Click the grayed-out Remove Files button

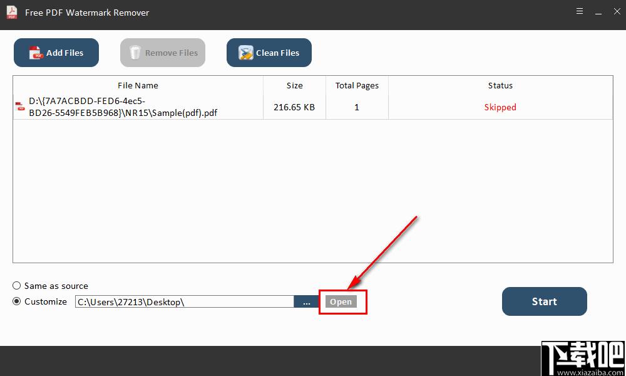163,53
